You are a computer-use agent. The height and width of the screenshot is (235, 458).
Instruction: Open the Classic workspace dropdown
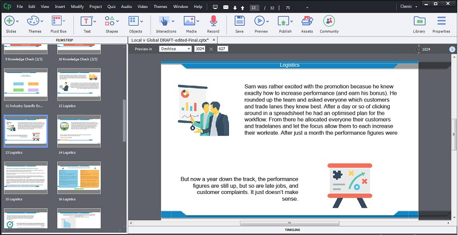408,6
